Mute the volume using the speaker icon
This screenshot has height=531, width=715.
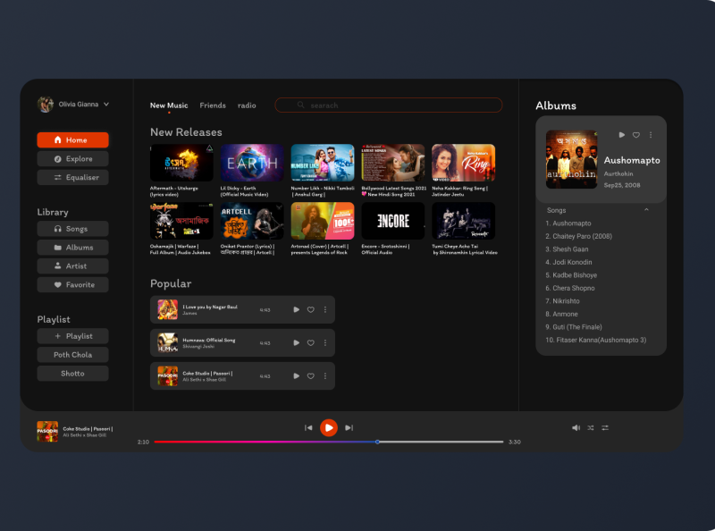click(x=576, y=427)
